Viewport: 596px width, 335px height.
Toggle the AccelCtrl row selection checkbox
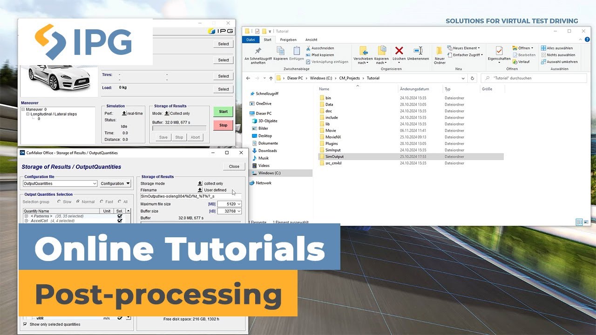[x=120, y=221]
